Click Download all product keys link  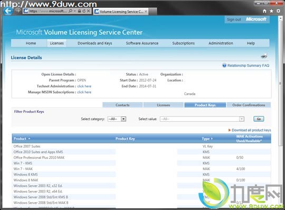pos(251,130)
